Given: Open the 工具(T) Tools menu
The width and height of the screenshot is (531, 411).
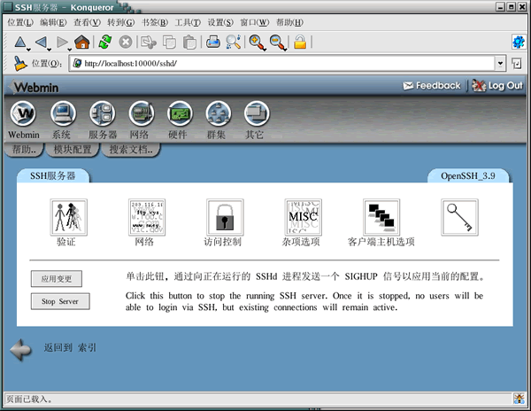Looking at the screenshot, I should tap(188, 22).
